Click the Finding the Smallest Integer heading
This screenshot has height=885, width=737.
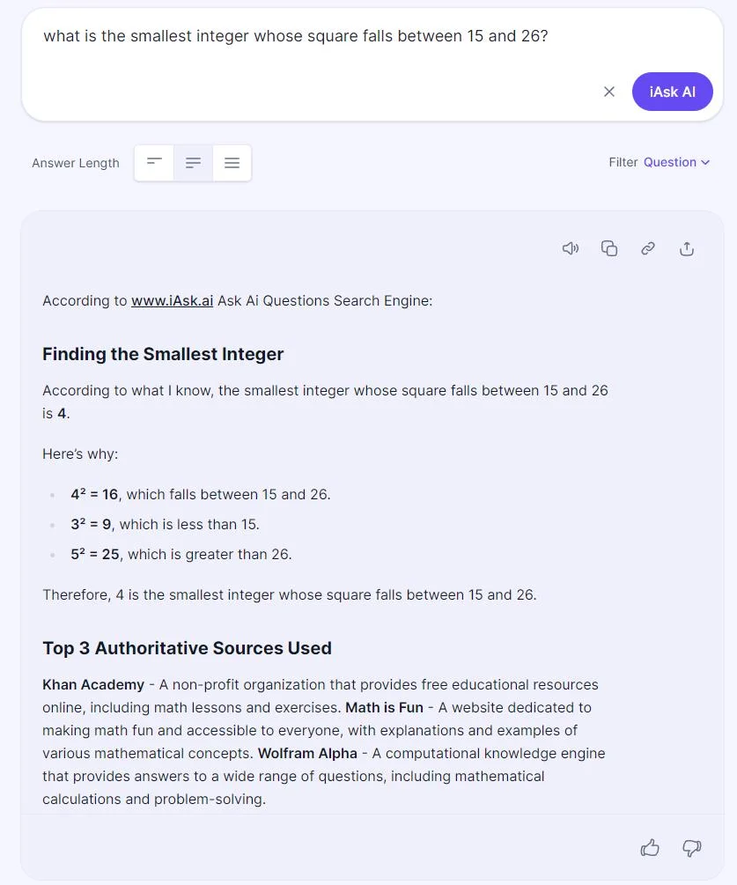pos(163,354)
